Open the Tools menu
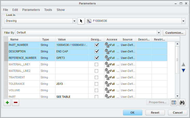 click(48, 10)
